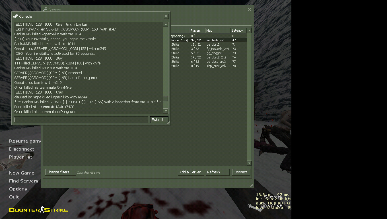Viewport: 387px width, 219px height.
Task: Close the Servers window
Action: coord(249,10)
